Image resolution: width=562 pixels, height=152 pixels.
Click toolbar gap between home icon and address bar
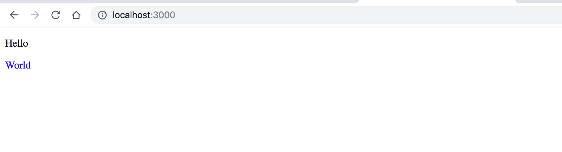[86, 15]
